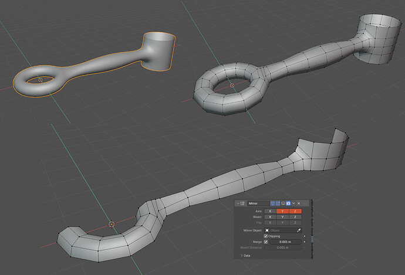Screen dimensions: 405x275
Task: Enable Bisect on Y axis
Action: coord(282,217)
